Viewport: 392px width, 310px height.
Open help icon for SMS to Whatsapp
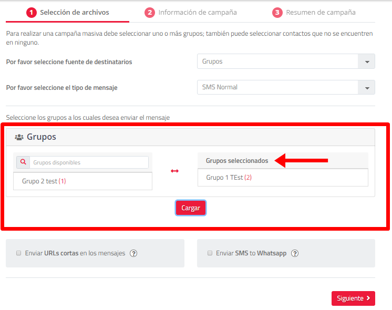(295, 253)
